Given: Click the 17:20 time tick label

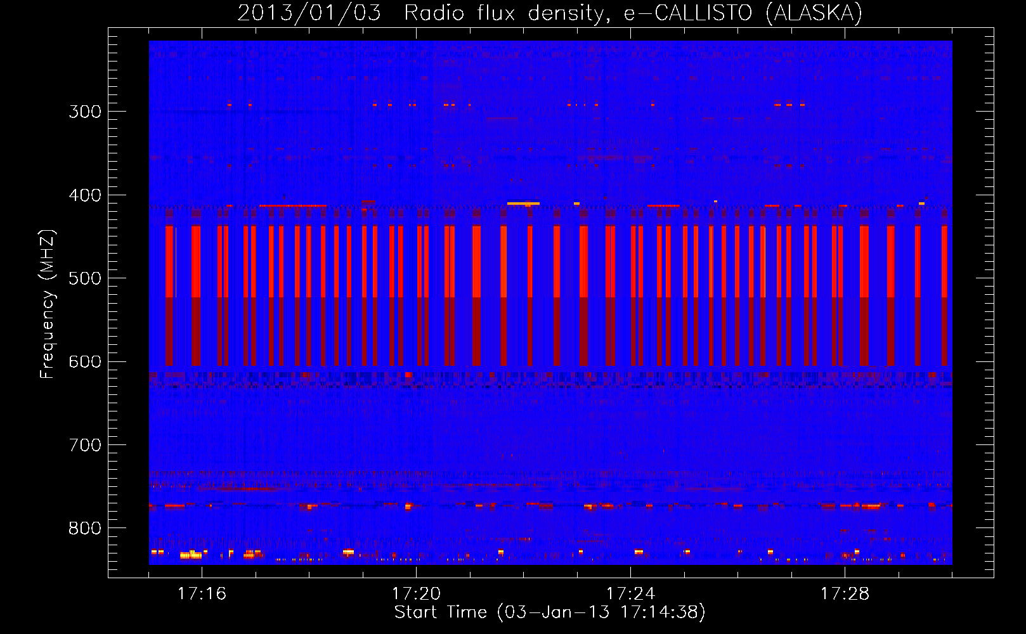Looking at the screenshot, I should tap(416, 594).
